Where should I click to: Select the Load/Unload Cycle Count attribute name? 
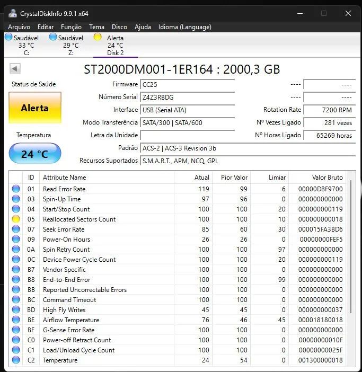coord(79,350)
